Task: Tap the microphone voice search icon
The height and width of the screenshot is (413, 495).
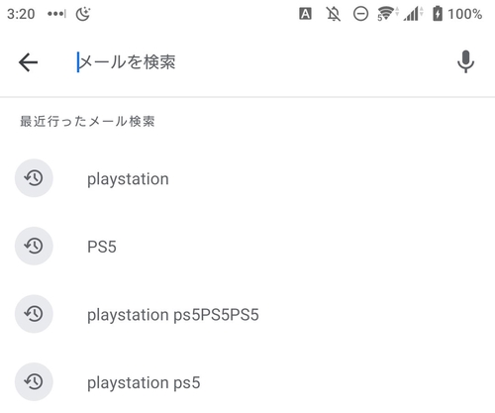Action: click(465, 61)
